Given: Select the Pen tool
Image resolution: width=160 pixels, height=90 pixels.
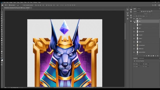Looking at the screenshot, I should pyautogui.click(x=2, y=43).
